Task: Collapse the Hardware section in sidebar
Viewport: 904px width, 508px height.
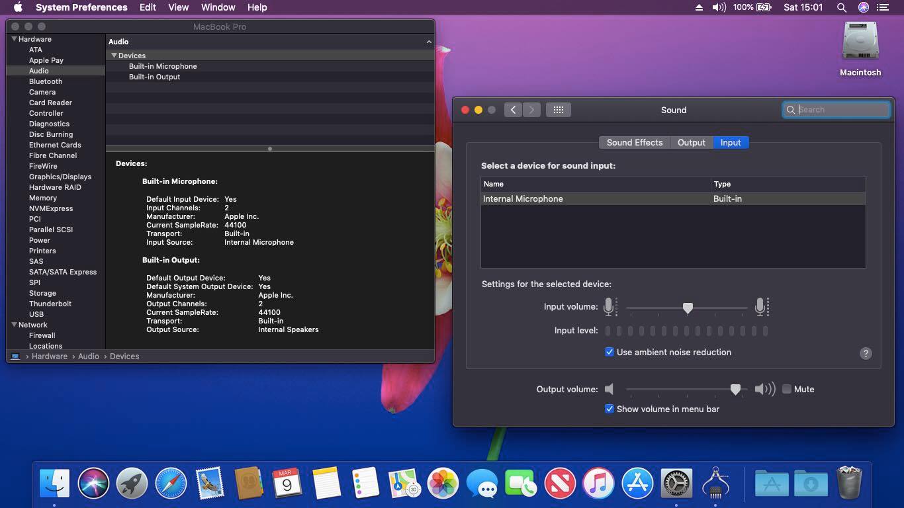Action: point(14,39)
